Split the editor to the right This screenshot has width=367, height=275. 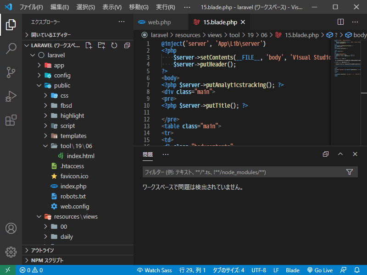coord(340,22)
